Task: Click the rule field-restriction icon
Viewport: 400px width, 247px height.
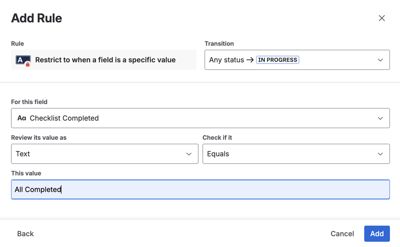Action: 23,60
